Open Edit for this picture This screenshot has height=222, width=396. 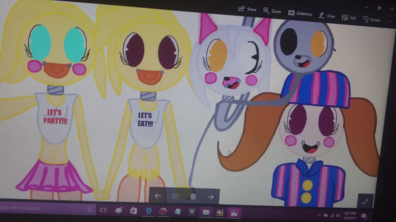point(349,18)
